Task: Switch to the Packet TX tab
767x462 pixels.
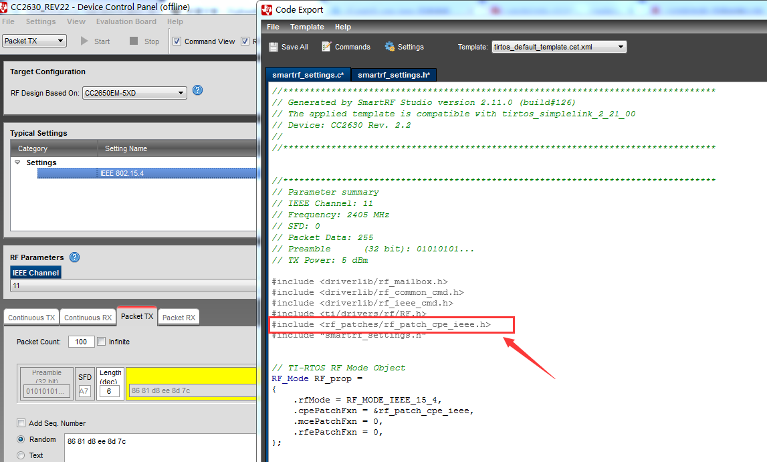Action: [x=137, y=316]
